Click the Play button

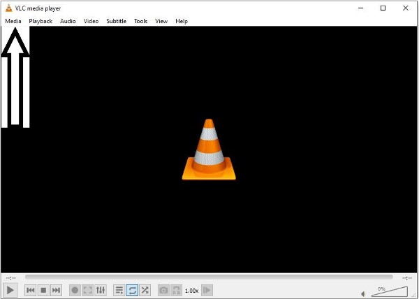(10, 290)
